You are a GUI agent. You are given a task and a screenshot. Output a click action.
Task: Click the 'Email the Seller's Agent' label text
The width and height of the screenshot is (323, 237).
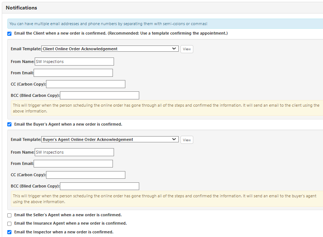pos(68,215)
